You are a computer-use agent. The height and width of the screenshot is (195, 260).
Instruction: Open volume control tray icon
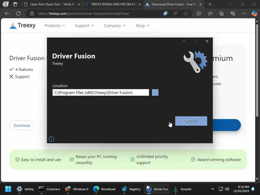(227, 189)
